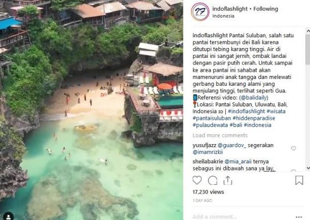The height and width of the screenshot is (220, 310).
Task: Open the #hiddenparadise hashtag
Action: 254,118
